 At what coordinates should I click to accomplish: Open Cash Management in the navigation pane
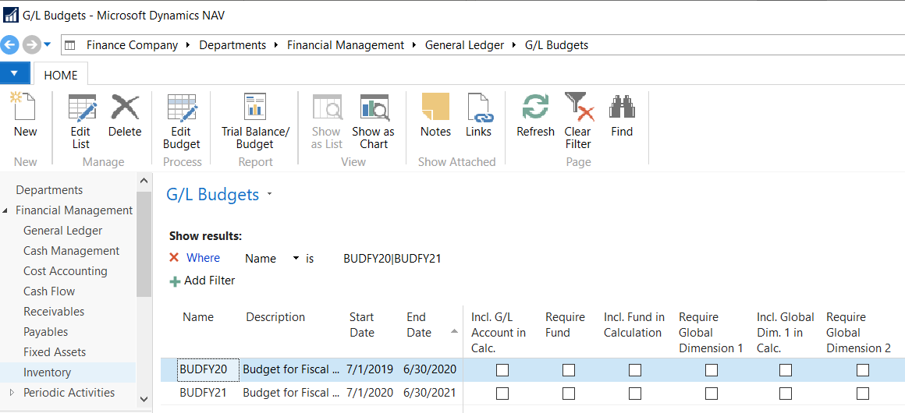71,251
